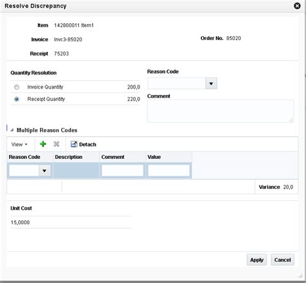Click the Detach table icon
This screenshot has height=283, width=306.
coord(74,144)
